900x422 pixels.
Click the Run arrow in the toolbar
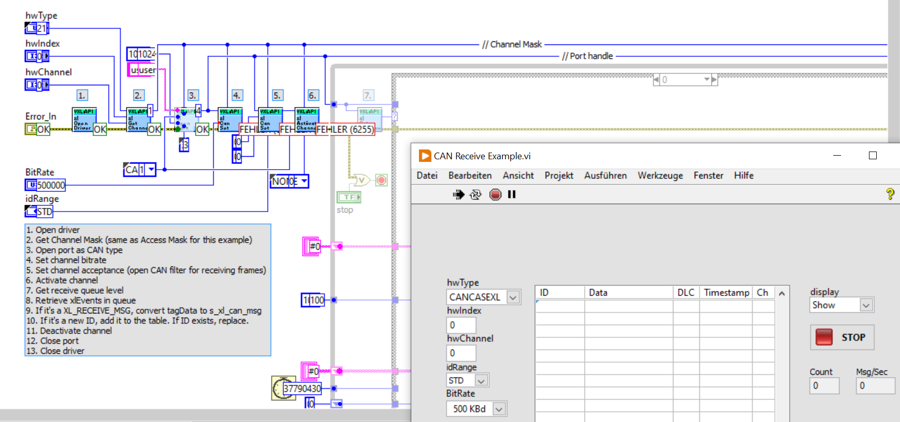[x=458, y=194]
